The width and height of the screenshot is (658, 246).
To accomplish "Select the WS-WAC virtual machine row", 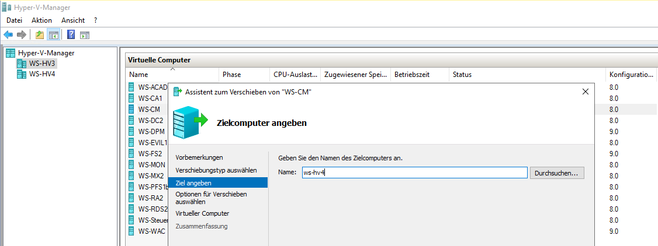I will (151, 231).
